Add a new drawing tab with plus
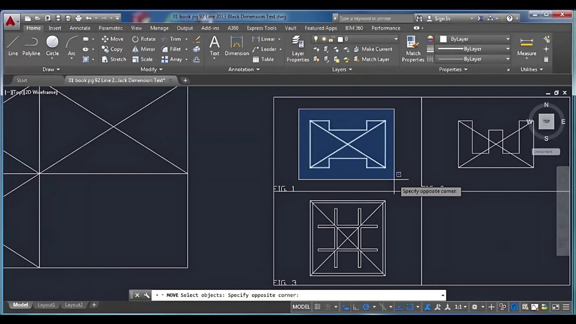The width and height of the screenshot is (576, 324). (x=185, y=80)
